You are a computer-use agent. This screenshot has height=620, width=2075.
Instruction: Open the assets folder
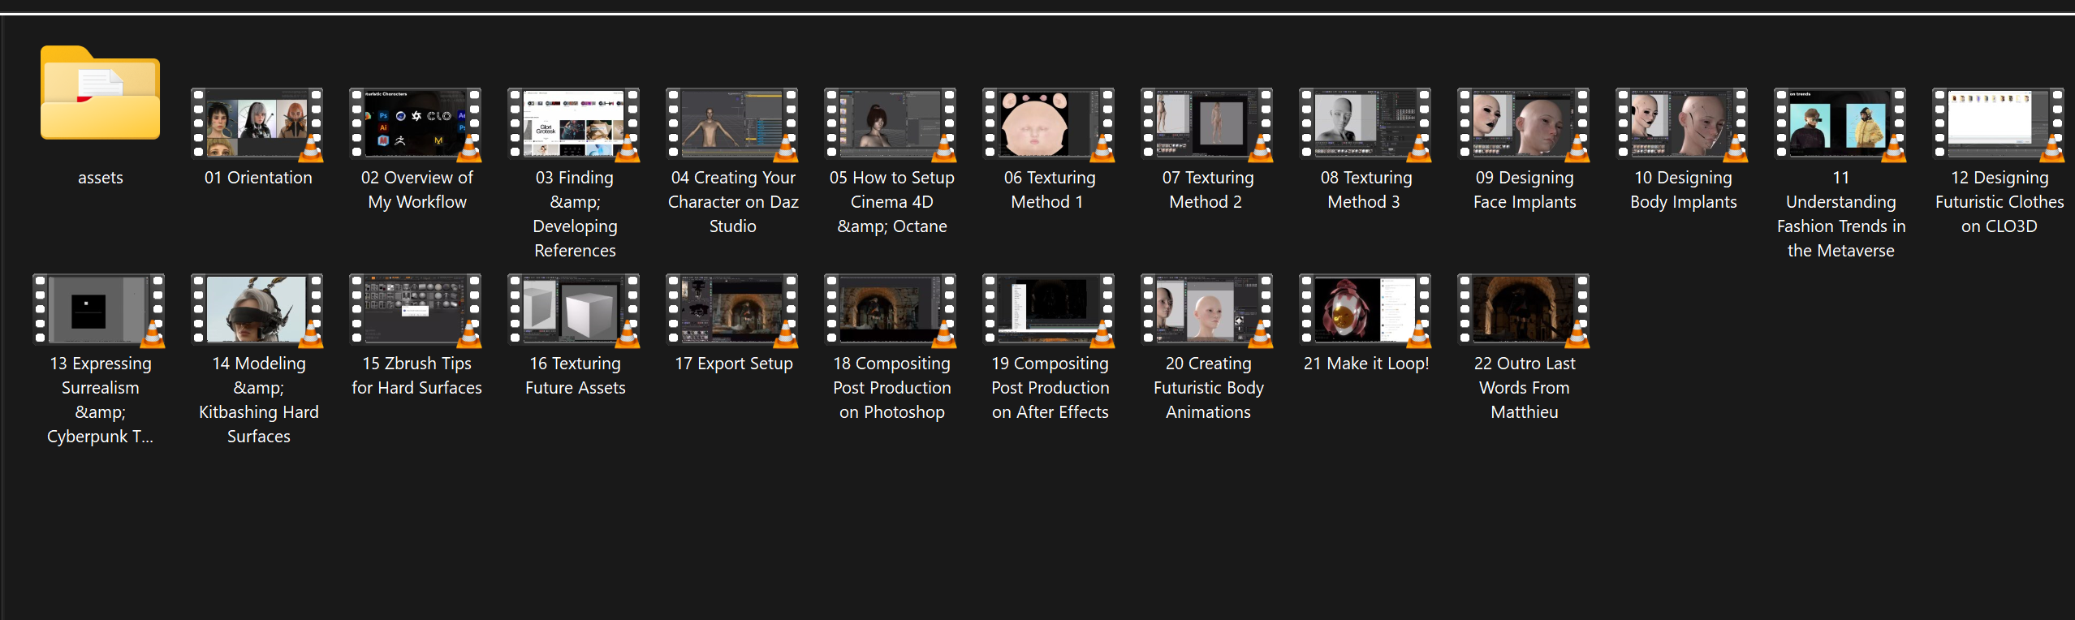coord(100,95)
